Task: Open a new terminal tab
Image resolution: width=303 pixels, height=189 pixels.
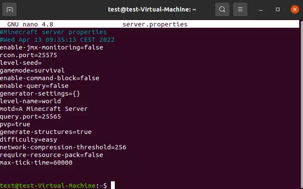Action: (10, 9)
